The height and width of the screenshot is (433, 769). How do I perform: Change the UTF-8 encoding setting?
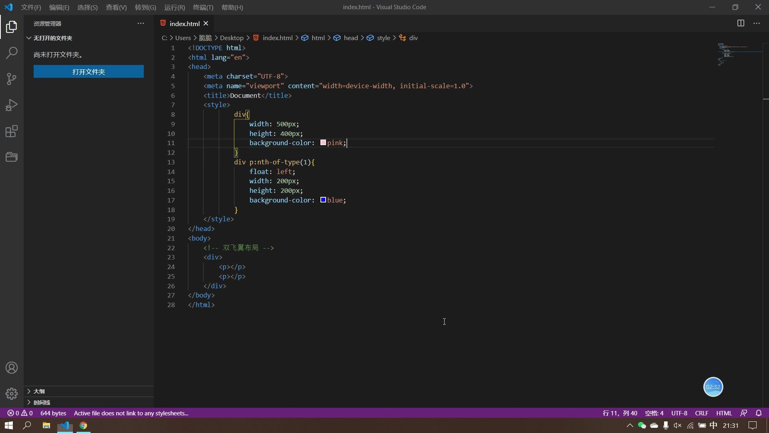point(680,413)
